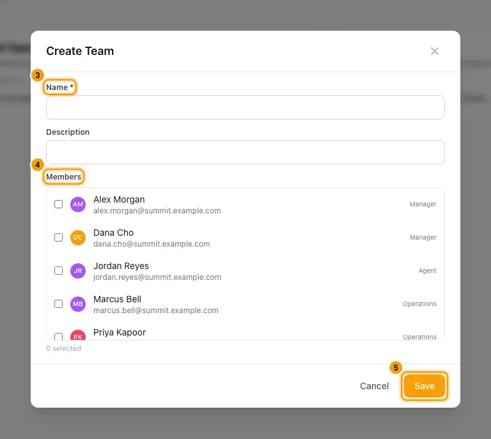
Task: Click the name Priya Kapoor
Action: 120,332
